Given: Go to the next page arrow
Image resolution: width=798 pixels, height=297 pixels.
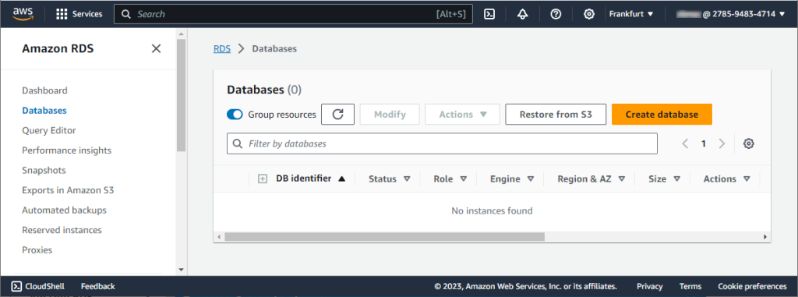Looking at the screenshot, I should (722, 143).
